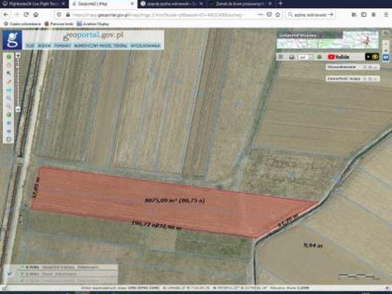392x294 pixels.
Task: Open the page actions three-dot menu
Action: 260,15
